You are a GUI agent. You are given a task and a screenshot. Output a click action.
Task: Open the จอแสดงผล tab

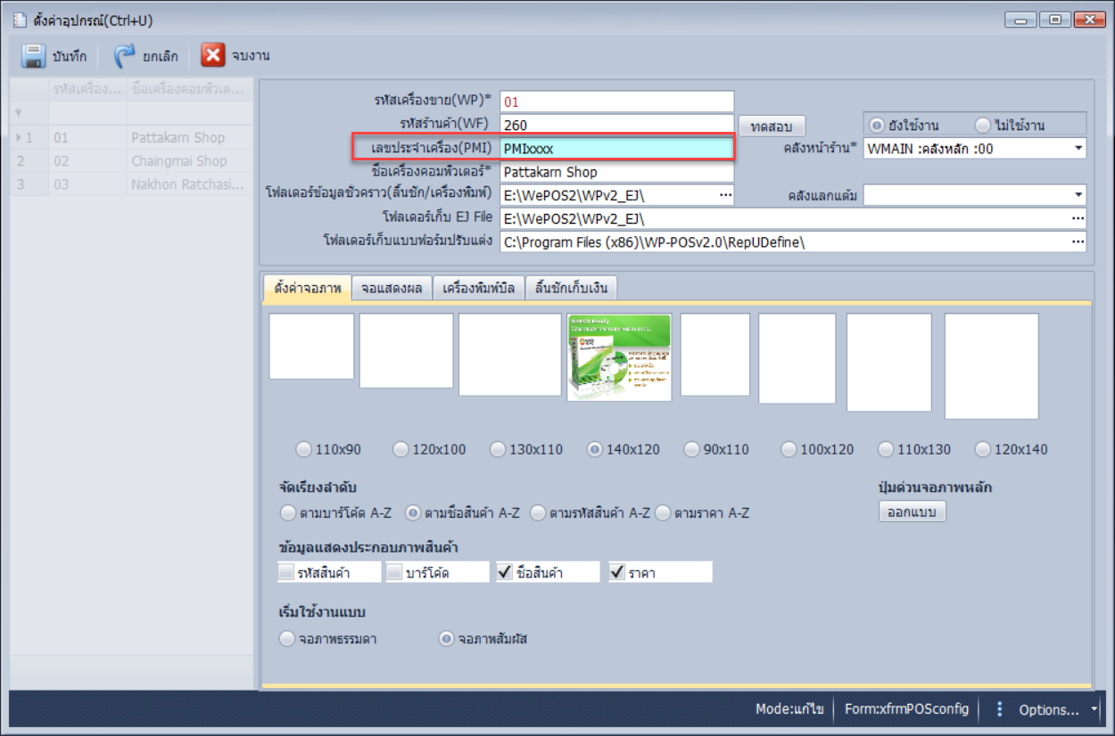coord(392,289)
